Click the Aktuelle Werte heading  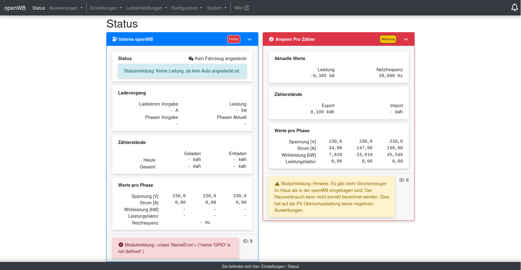(x=290, y=59)
